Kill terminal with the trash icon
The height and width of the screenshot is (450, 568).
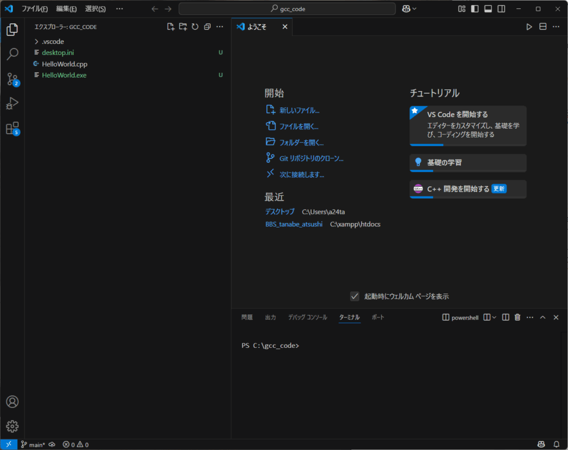(518, 317)
